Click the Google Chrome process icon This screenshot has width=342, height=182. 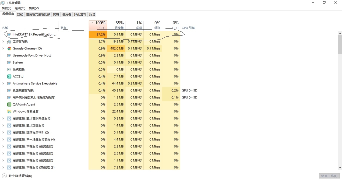click(x=9, y=48)
